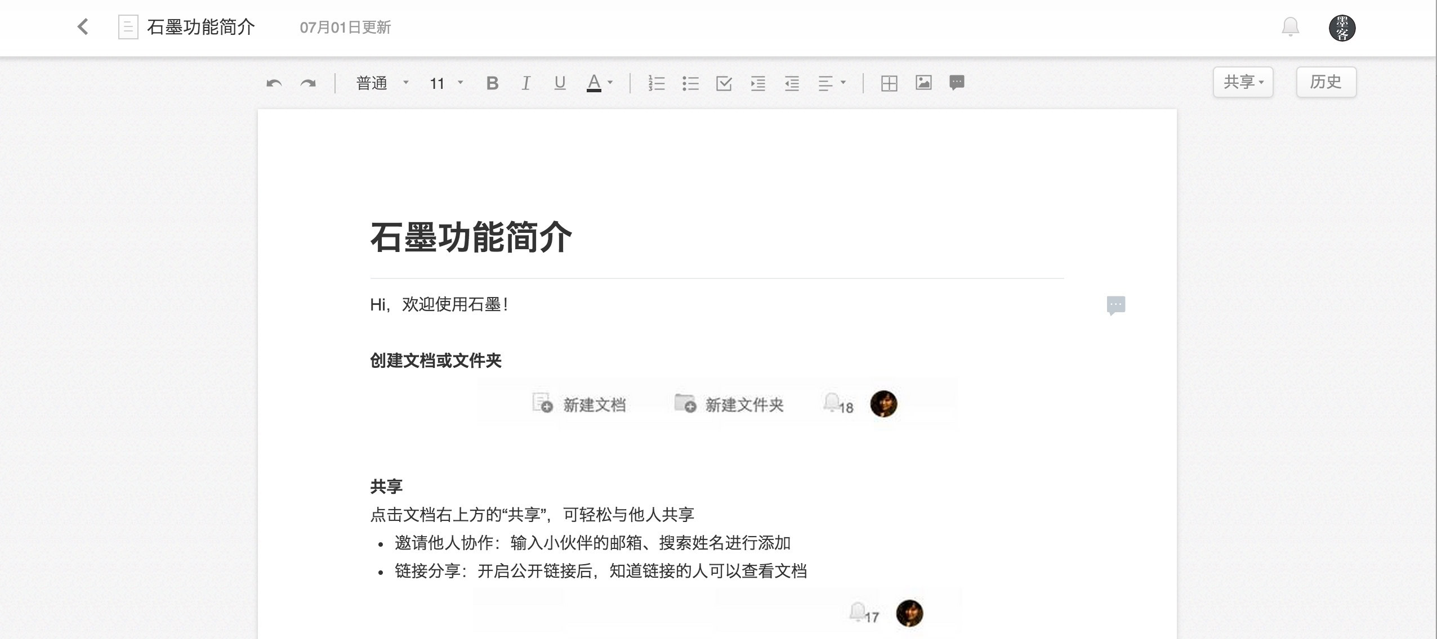The image size is (1437, 639).
Task: Add a comment from toolbar
Action: pos(957,83)
